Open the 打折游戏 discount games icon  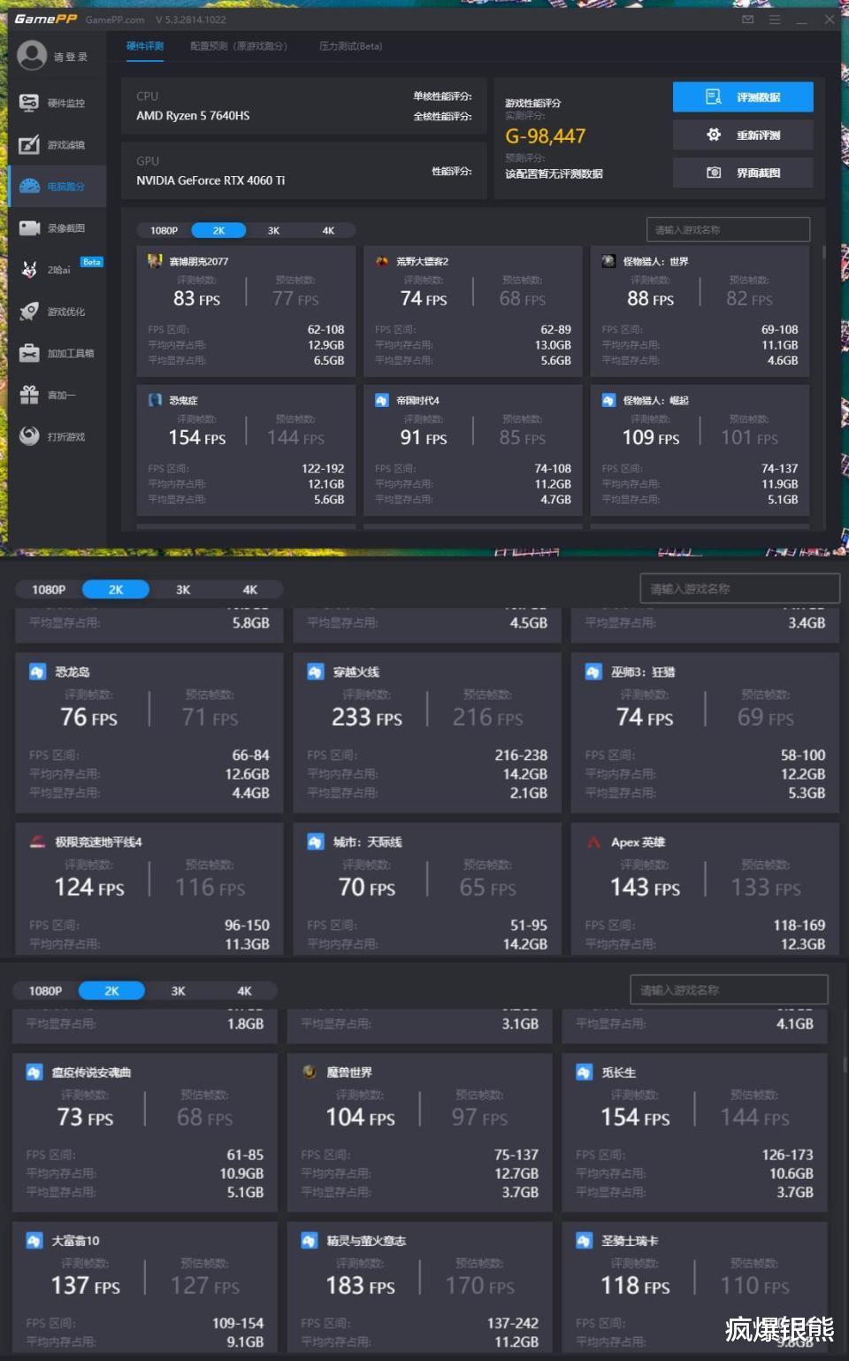(x=29, y=436)
